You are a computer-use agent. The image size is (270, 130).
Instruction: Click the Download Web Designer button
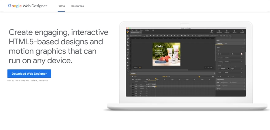coord(29,73)
